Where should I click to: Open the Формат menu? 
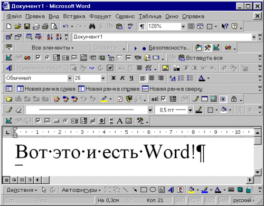tap(100, 16)
